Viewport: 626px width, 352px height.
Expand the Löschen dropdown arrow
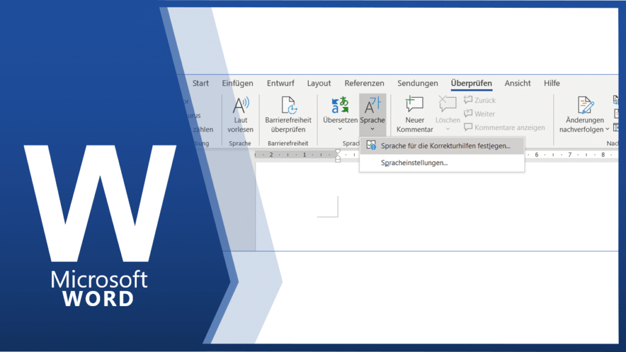click(x=447, y=129)
